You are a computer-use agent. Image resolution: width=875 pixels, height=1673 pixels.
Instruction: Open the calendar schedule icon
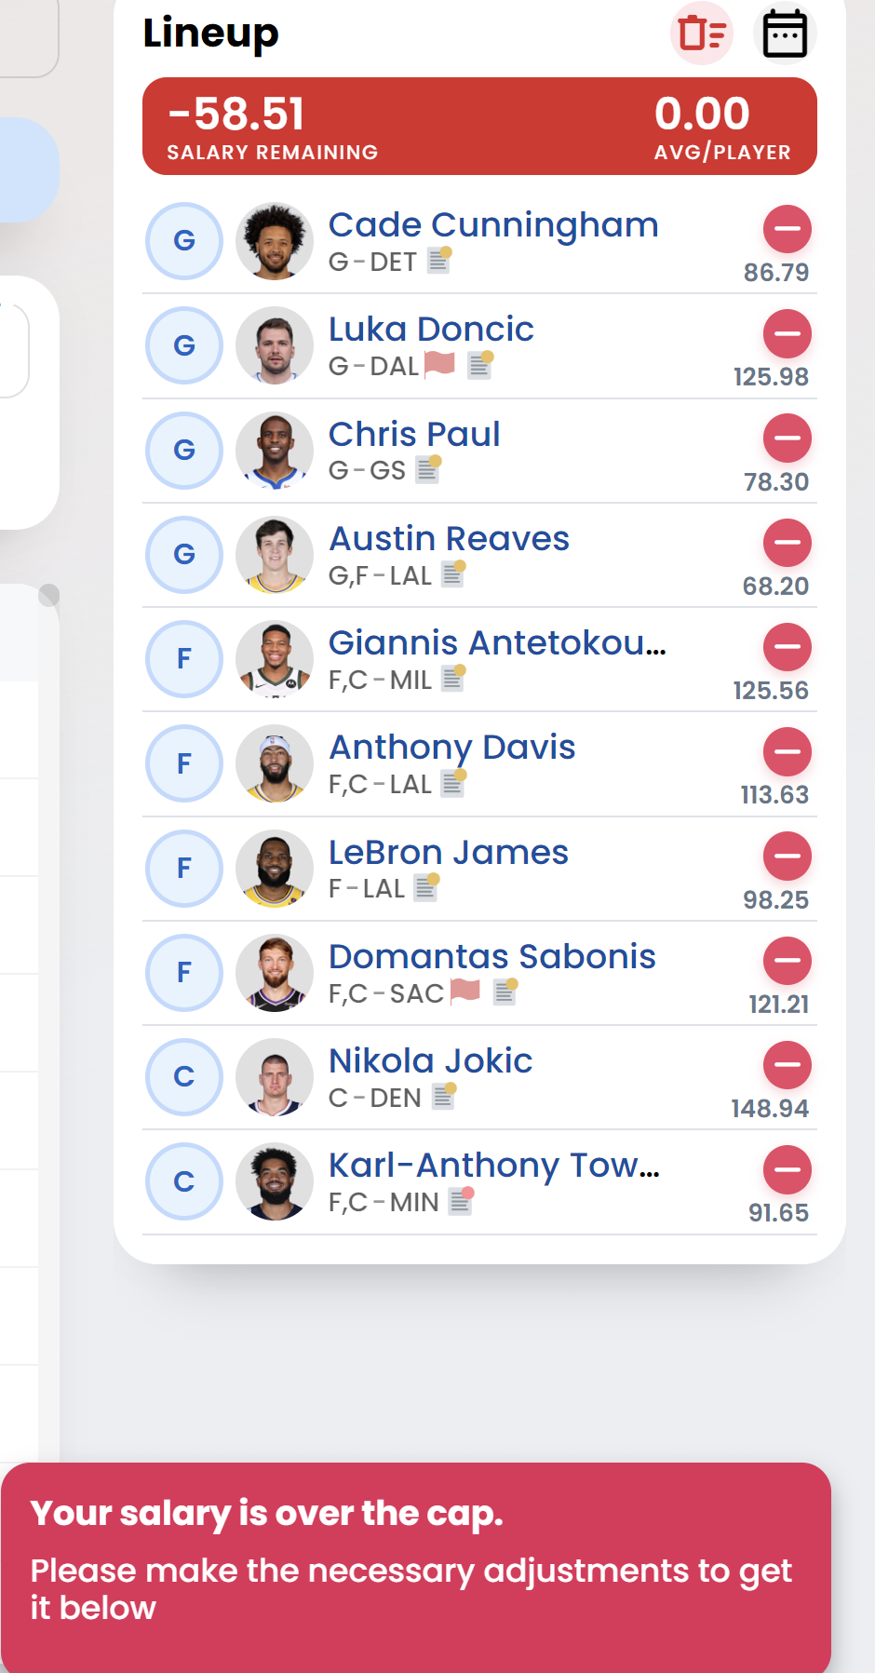pyautogui.click(x=785, y=34)
